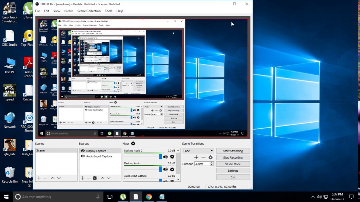Open the Tools menu

pos(109,11)
